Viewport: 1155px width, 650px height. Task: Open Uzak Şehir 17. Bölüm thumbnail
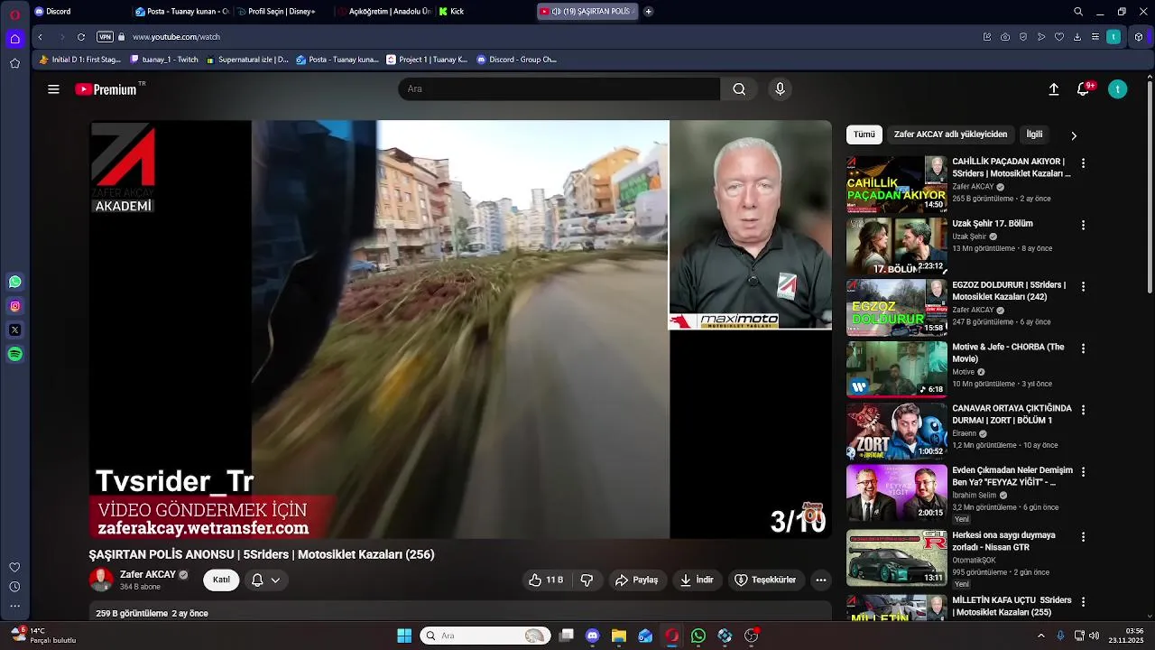[x=896, y=246]
